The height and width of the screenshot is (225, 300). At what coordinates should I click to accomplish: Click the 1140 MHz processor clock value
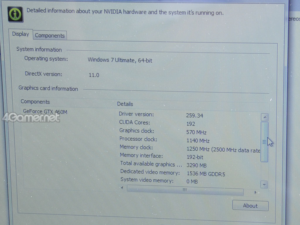coord(198,141)
